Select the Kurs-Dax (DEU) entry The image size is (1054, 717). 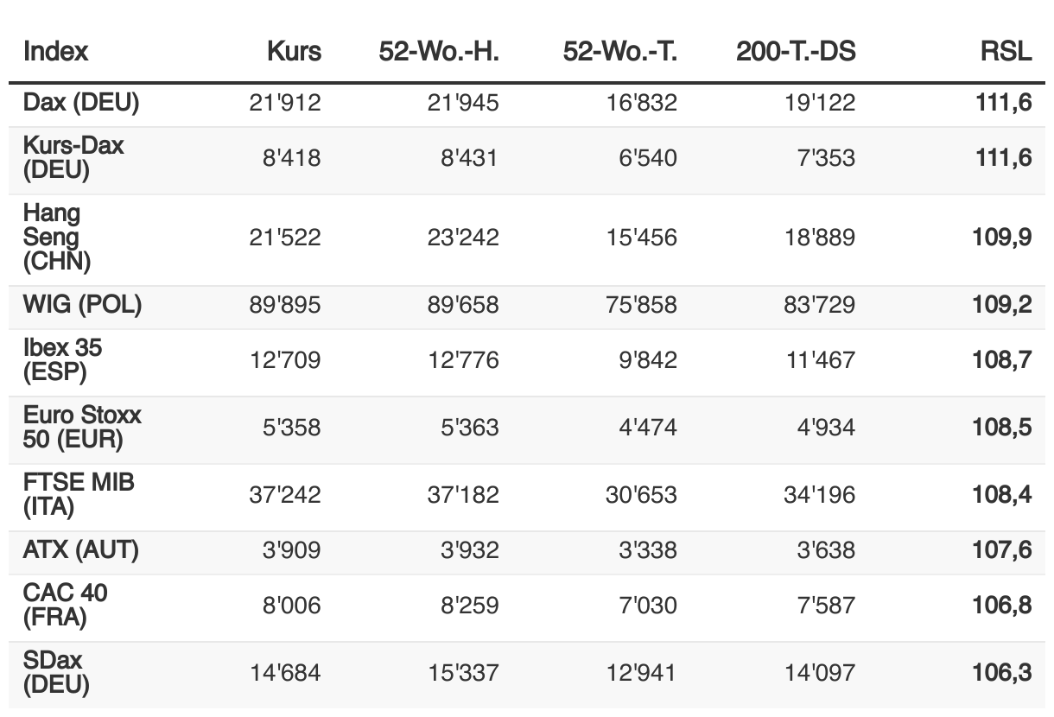[x=73, y=157]
